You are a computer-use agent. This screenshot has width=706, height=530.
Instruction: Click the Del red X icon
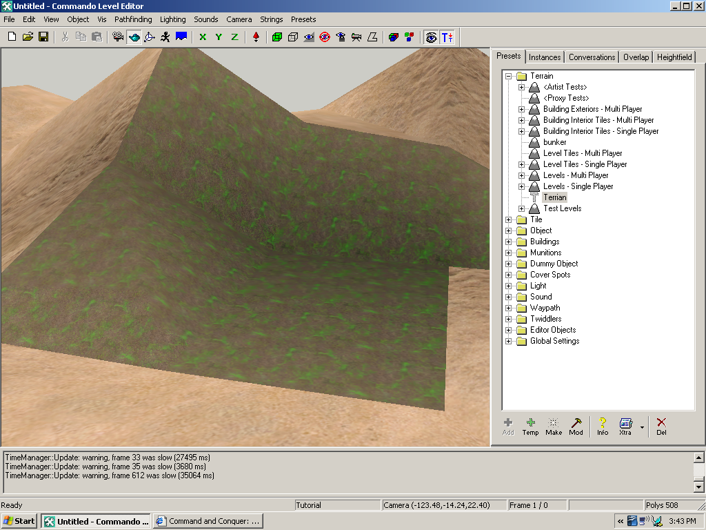coord(661,426)
